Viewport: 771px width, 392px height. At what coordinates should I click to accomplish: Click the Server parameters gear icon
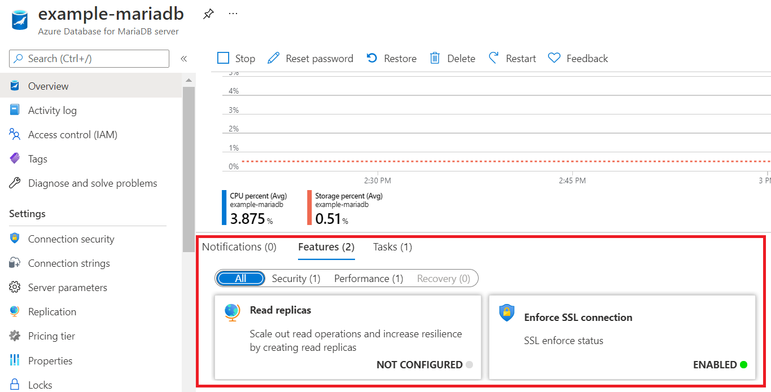pyautogui.click(x=15, y=287)
